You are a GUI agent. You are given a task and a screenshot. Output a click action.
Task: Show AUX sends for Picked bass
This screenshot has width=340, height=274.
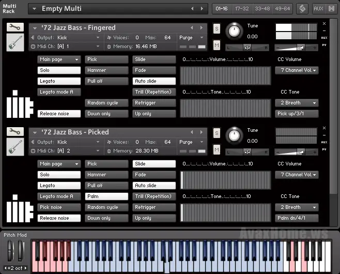tap(324, 142)
